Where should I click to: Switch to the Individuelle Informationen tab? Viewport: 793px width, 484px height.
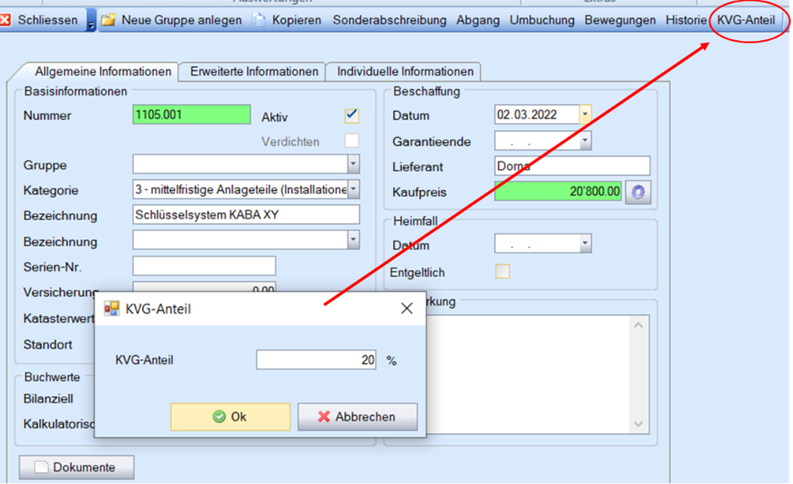[405, 71]
